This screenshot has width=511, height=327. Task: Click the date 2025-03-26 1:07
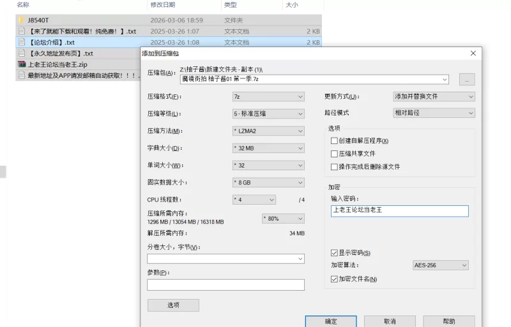174,31
